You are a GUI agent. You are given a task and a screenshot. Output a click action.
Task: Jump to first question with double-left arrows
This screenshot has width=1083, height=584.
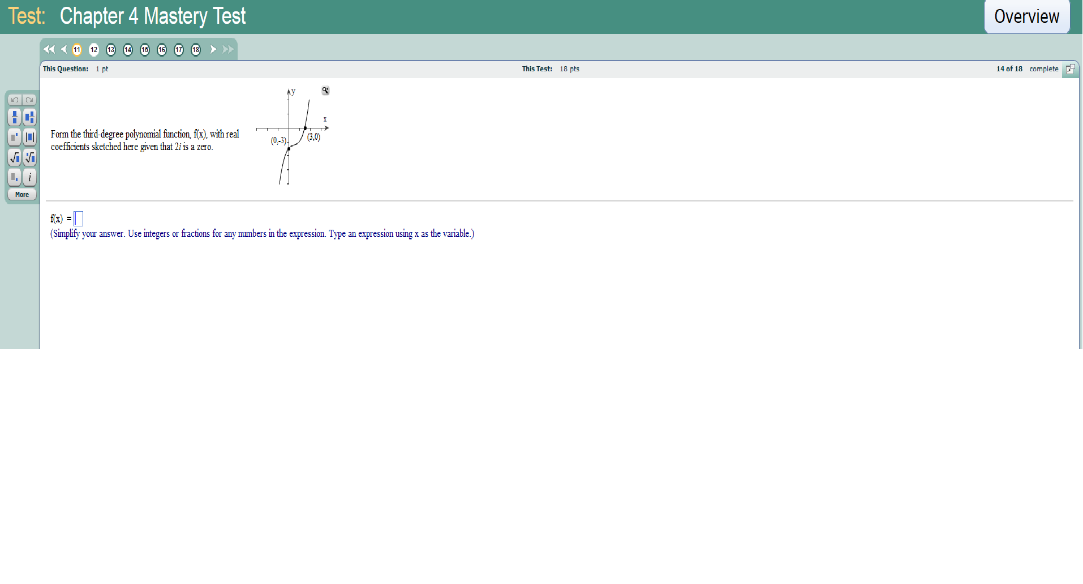pos(49,49)
